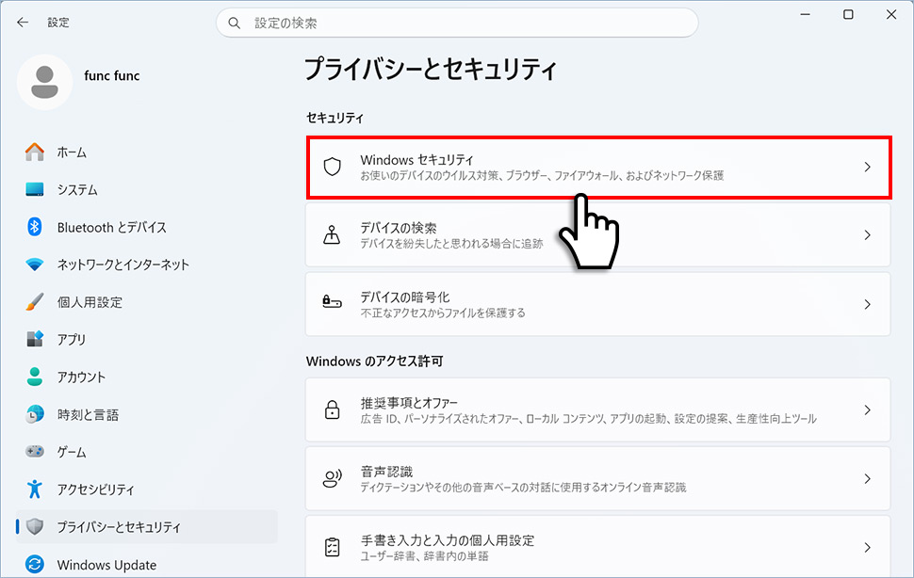
Task: Click the 設定の検索 search field
Action: coord(457,24)
